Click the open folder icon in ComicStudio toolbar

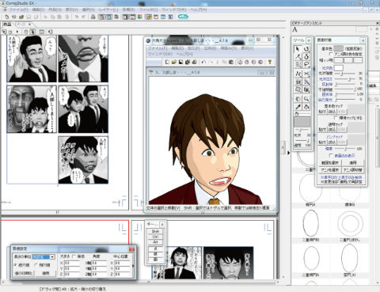point(21,17)
